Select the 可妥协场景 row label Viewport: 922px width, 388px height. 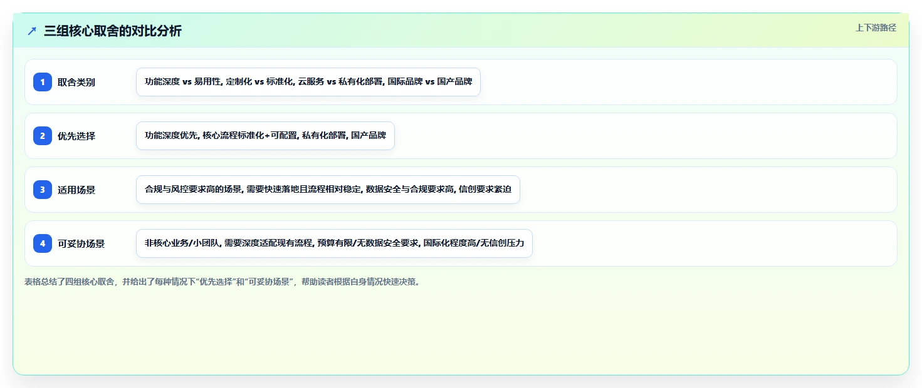(x=81, y=243)
